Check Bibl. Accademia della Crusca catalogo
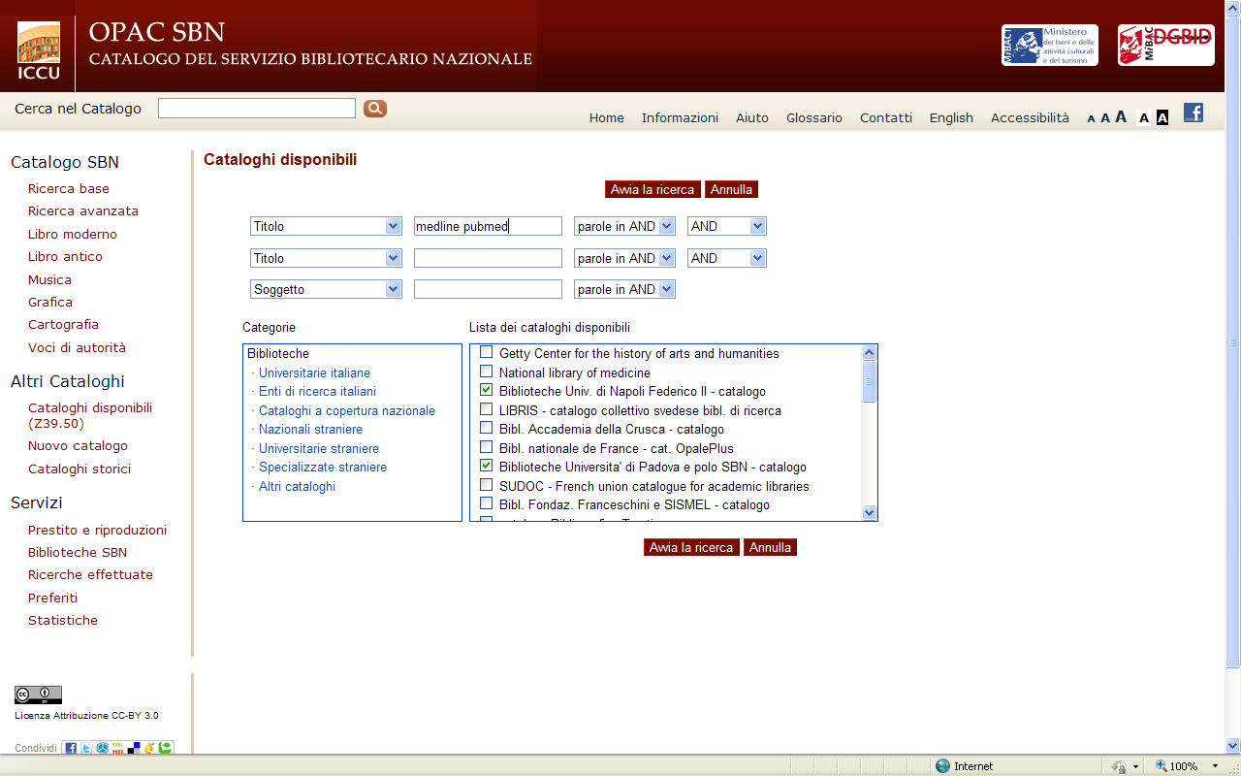The height and width of the screenshot is (776, 1241). point(487,428)
